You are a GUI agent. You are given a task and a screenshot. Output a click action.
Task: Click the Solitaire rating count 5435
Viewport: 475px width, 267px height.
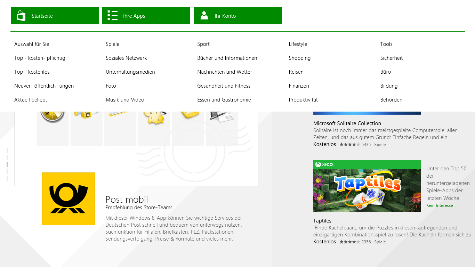366,145
